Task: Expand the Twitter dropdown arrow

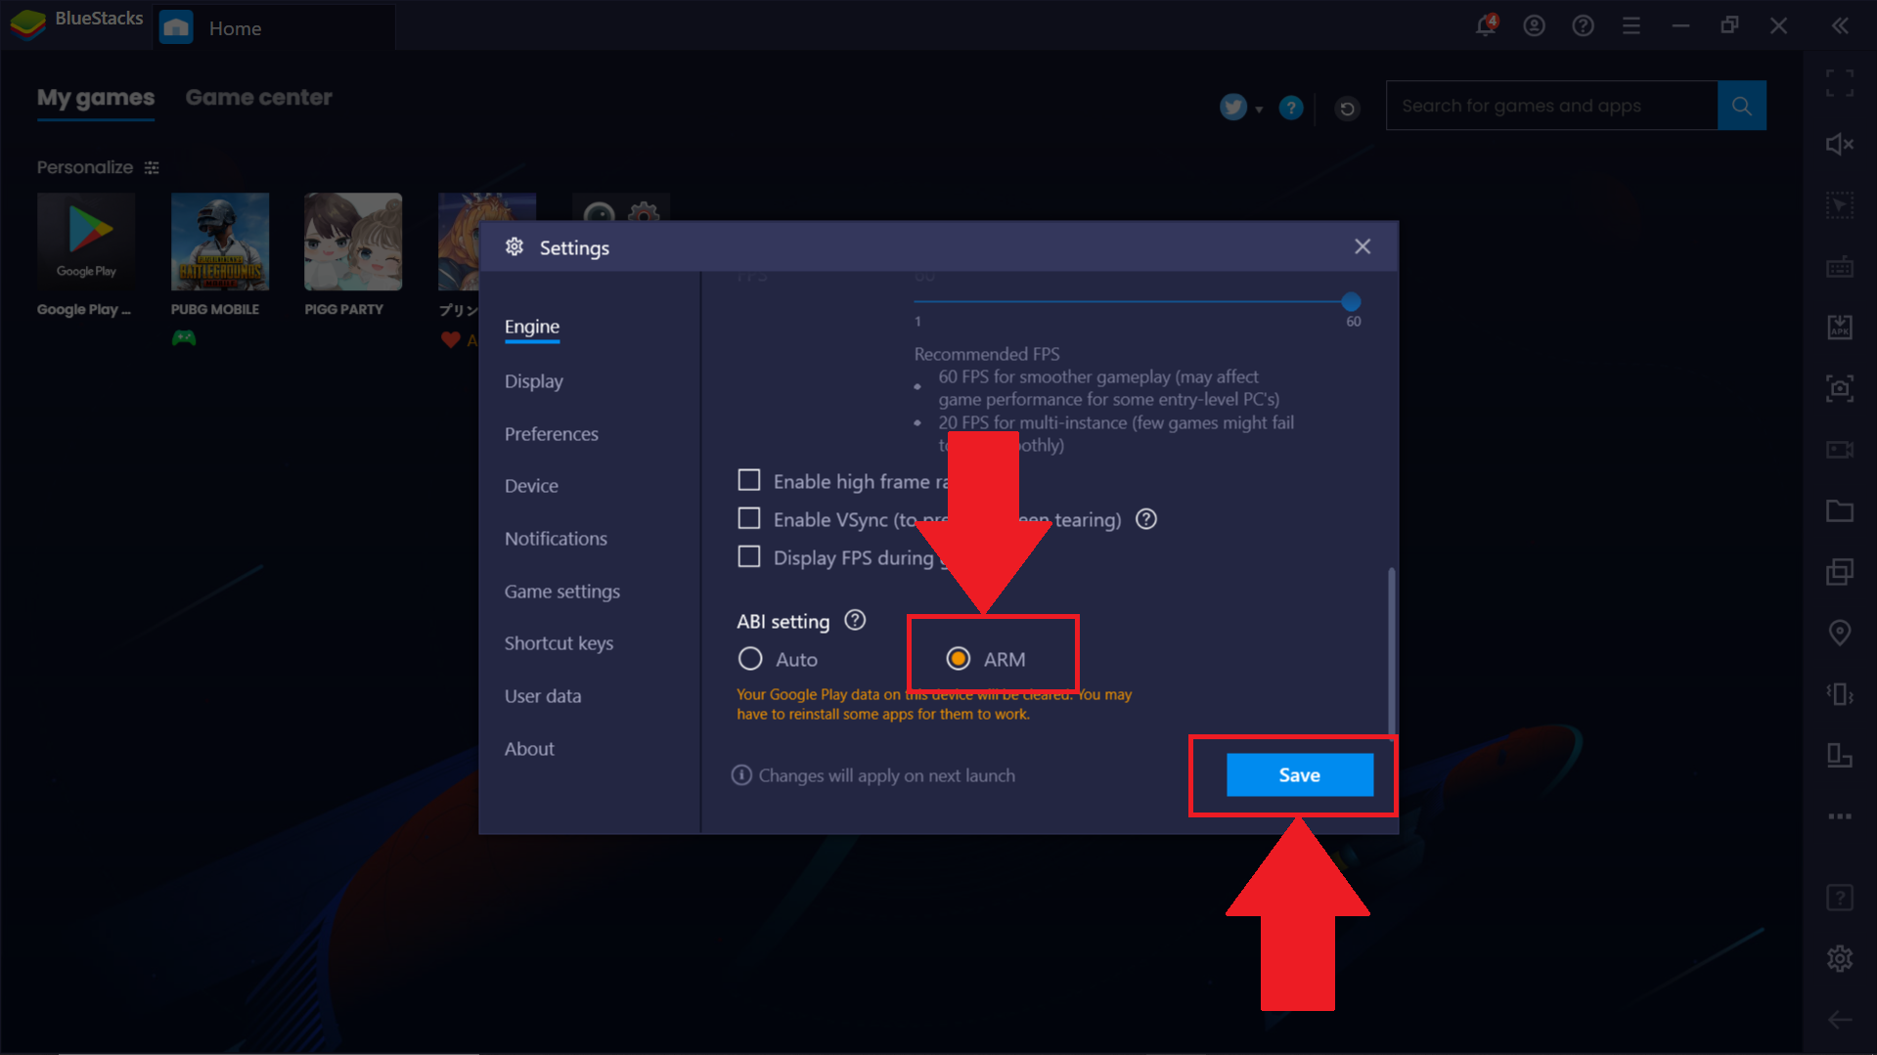Action: (x=1259, y=110)
